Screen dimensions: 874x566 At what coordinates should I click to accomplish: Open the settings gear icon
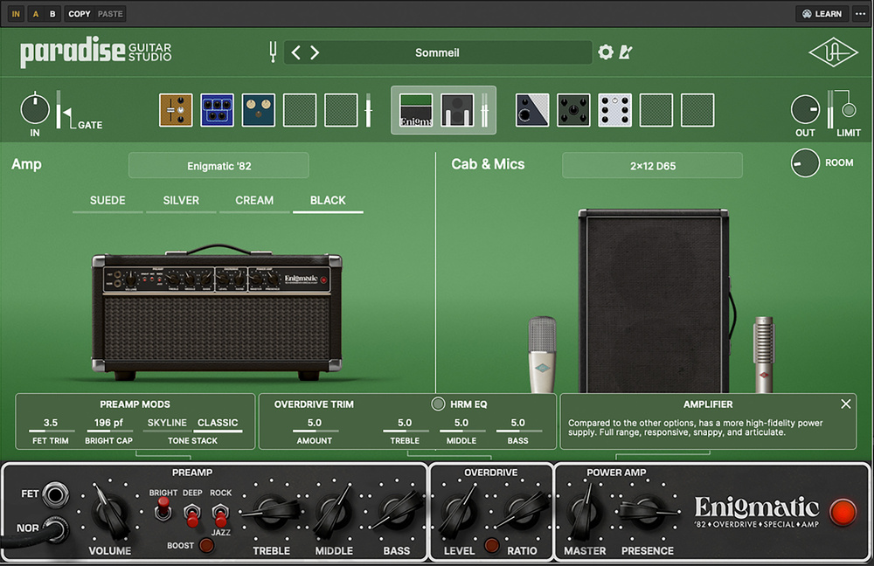pyautogui.click(x=606, y=52)
